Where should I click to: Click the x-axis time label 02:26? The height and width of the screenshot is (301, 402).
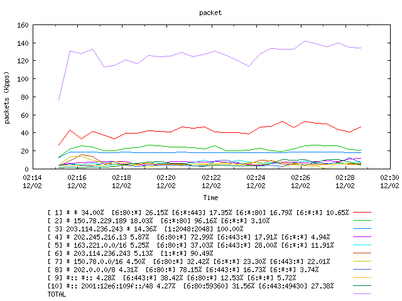(300, 177)
